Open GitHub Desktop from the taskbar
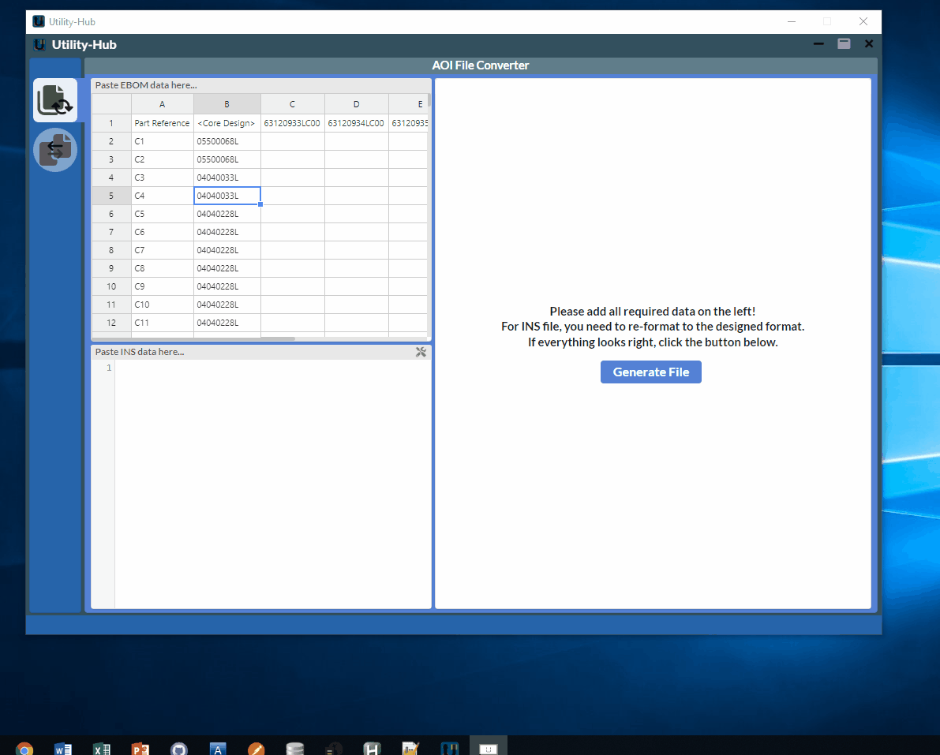The height and width of the screenshot is (755, 940). pos(178,749)
